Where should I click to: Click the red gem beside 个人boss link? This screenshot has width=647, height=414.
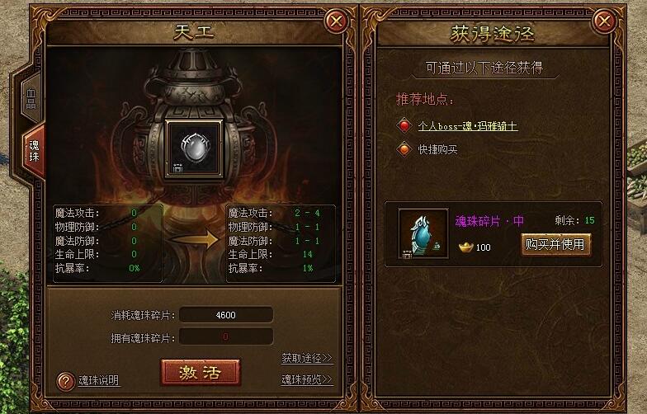[x=404, y=125]
